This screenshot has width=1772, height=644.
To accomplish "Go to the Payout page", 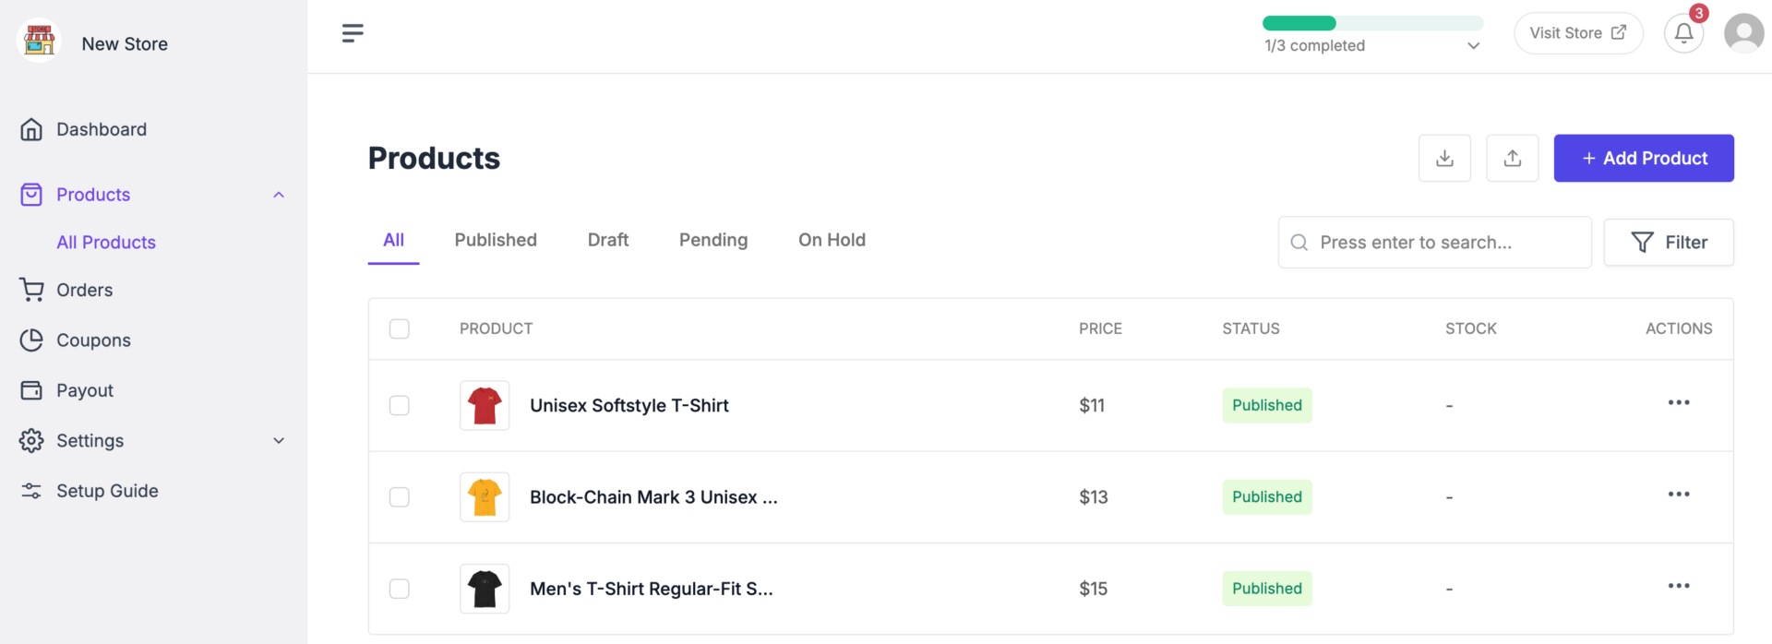I will [x=84, y=389].
